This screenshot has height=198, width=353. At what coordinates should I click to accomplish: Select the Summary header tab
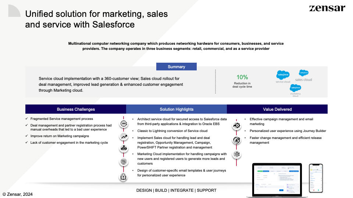click(x=176, y=67)
